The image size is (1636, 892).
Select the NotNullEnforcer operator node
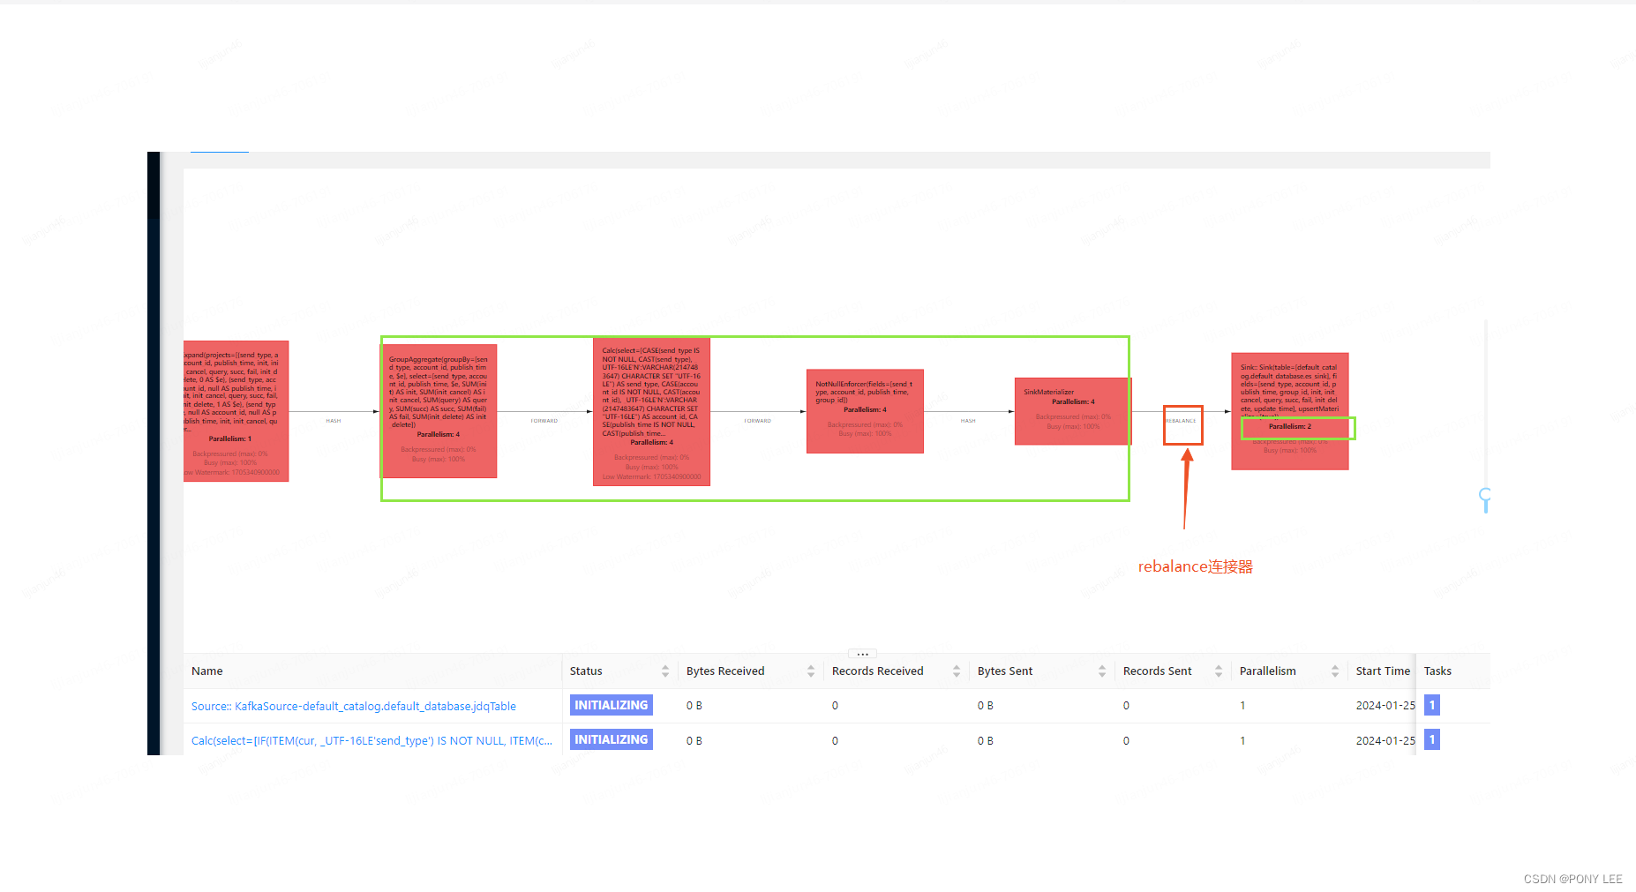[x=865, y=411]
